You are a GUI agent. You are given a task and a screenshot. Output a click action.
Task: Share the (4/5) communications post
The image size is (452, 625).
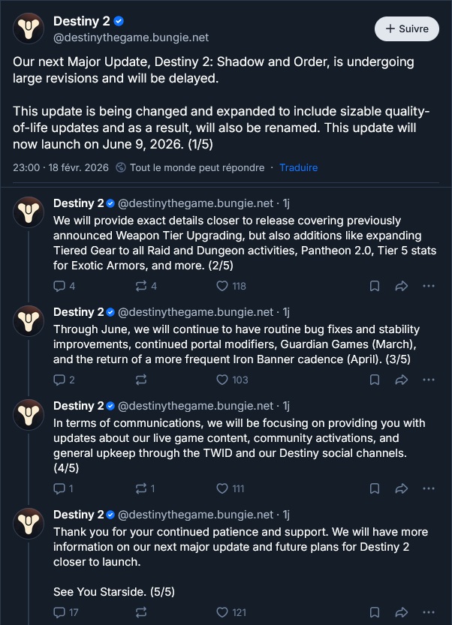tap(401, 488)
